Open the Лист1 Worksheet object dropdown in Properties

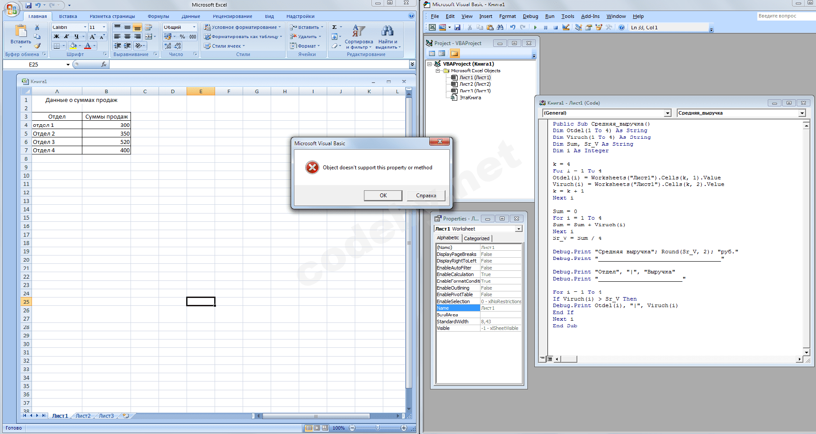pyautogui.click(x=519, y=229)
